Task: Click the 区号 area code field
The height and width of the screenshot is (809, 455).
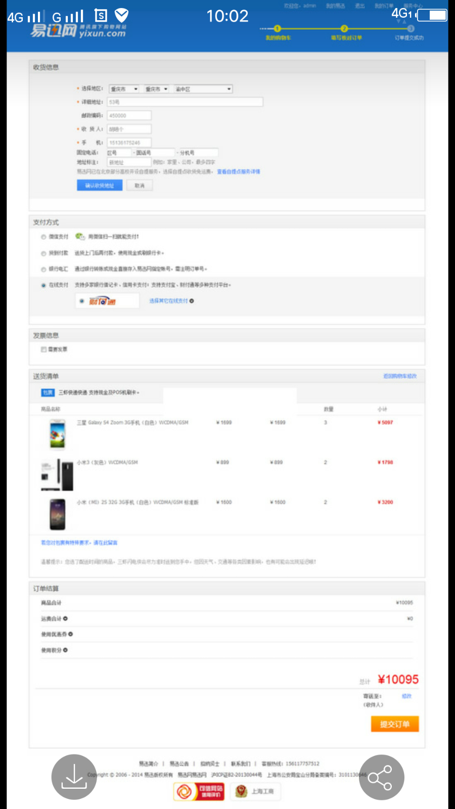Action: pos(119,153)
